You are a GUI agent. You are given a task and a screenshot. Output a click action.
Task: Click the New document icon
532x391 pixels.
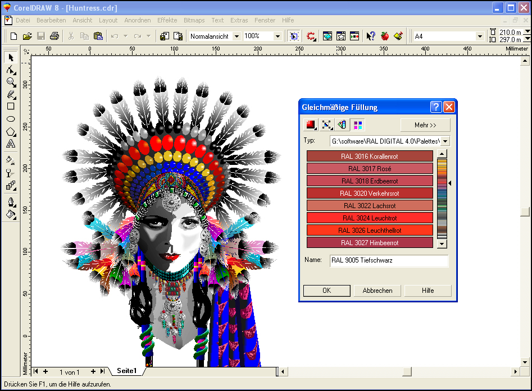(x=13, y=36)
